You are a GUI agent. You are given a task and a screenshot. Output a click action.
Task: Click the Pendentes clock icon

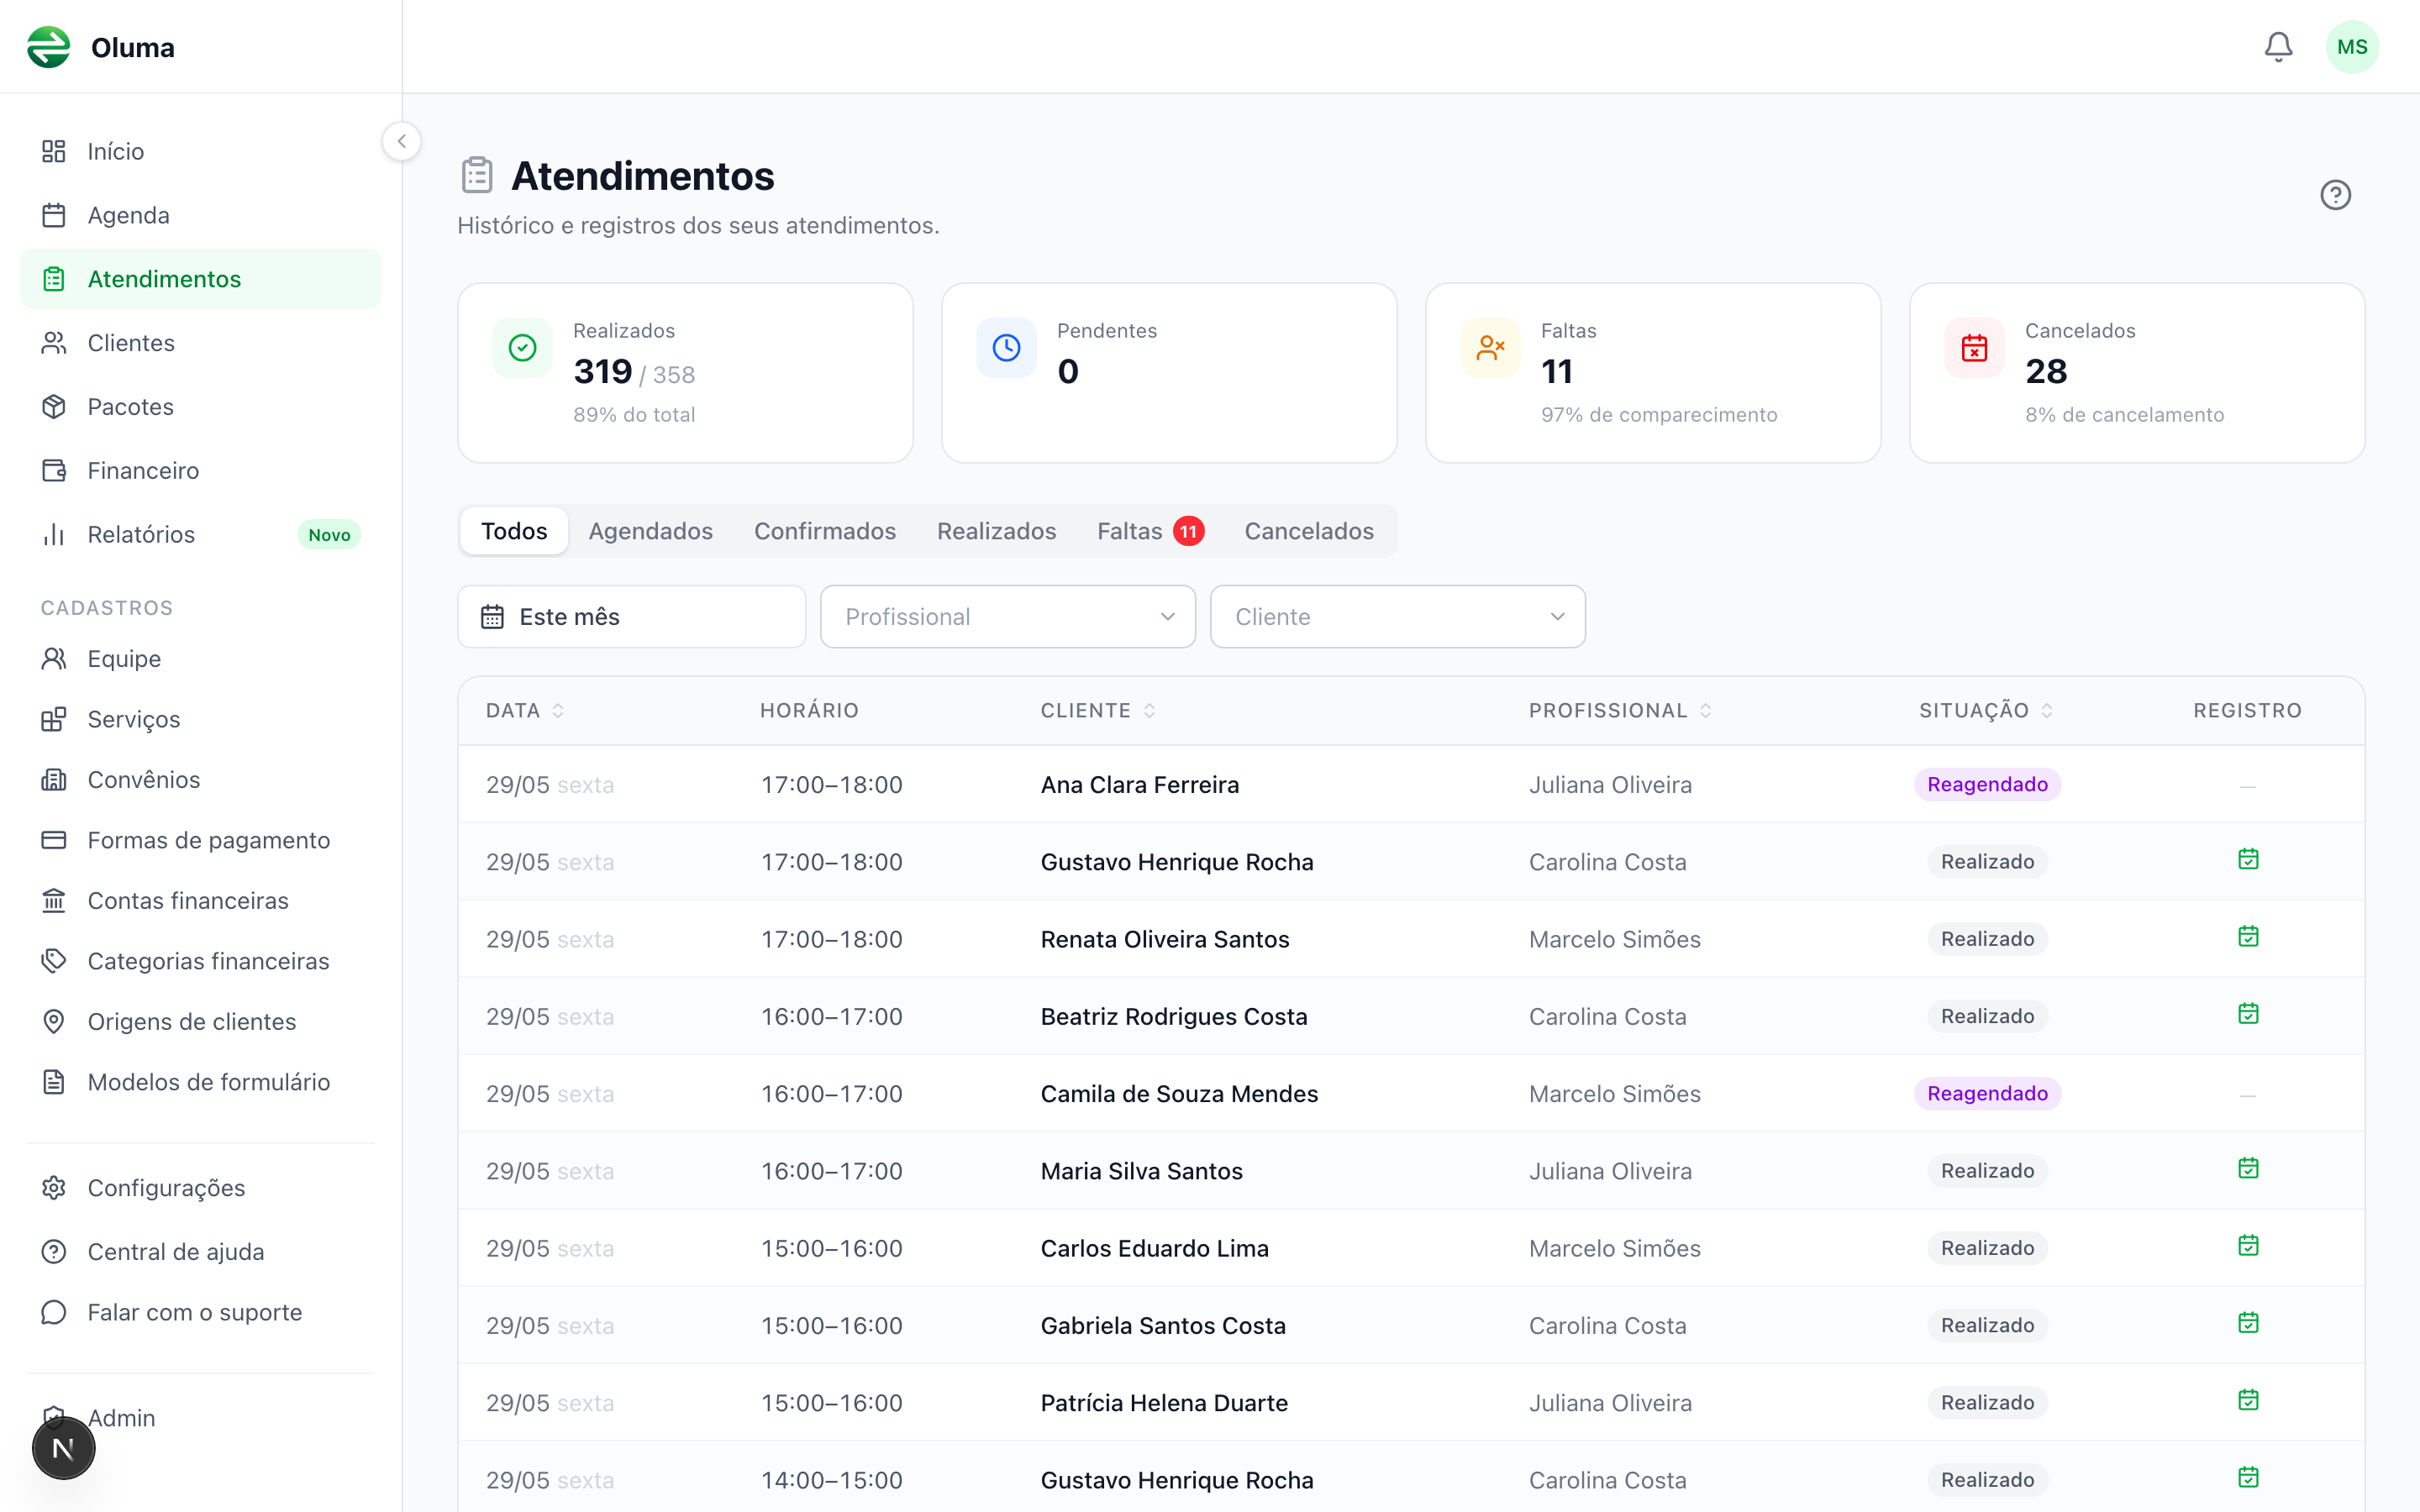click(x=1006, y=348)
